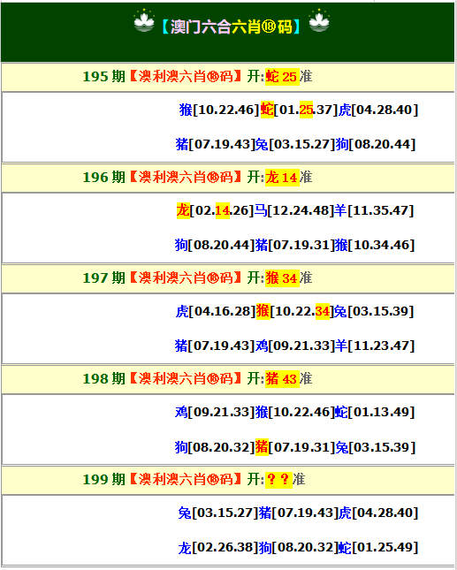Select the 196 期 header row
This screenshot has height=570, width=457.
(x=228, y=178)
